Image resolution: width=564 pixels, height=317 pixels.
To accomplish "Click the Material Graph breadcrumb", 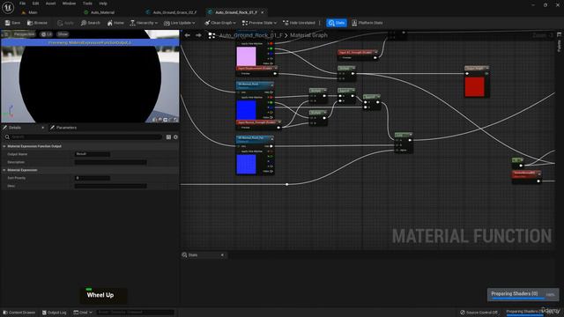I will point(308,35).
